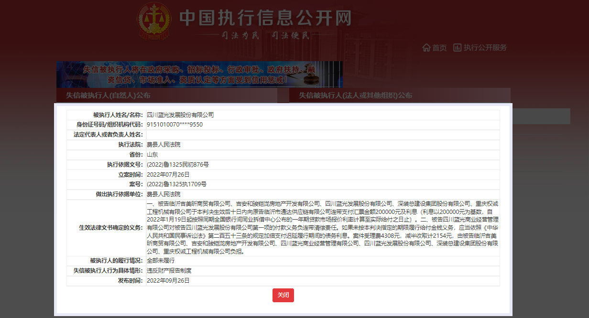Click the court emblem logo
Image resolution: width=589 pixels, height=318 pixels.
pos(154,21)
